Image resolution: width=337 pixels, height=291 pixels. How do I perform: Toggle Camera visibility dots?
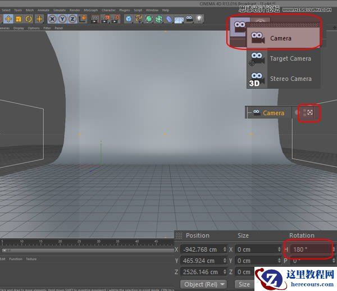tap(304, 112)
